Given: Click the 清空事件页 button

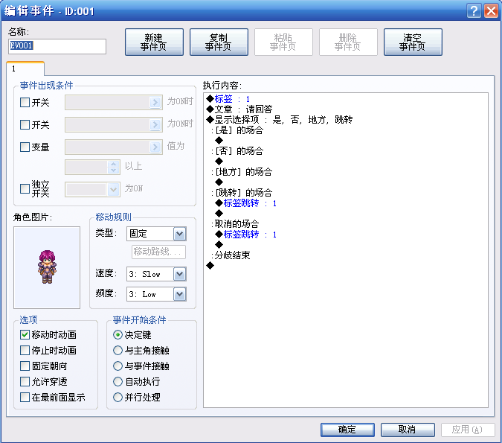Looking at the screenshot, I should point(413,42).
